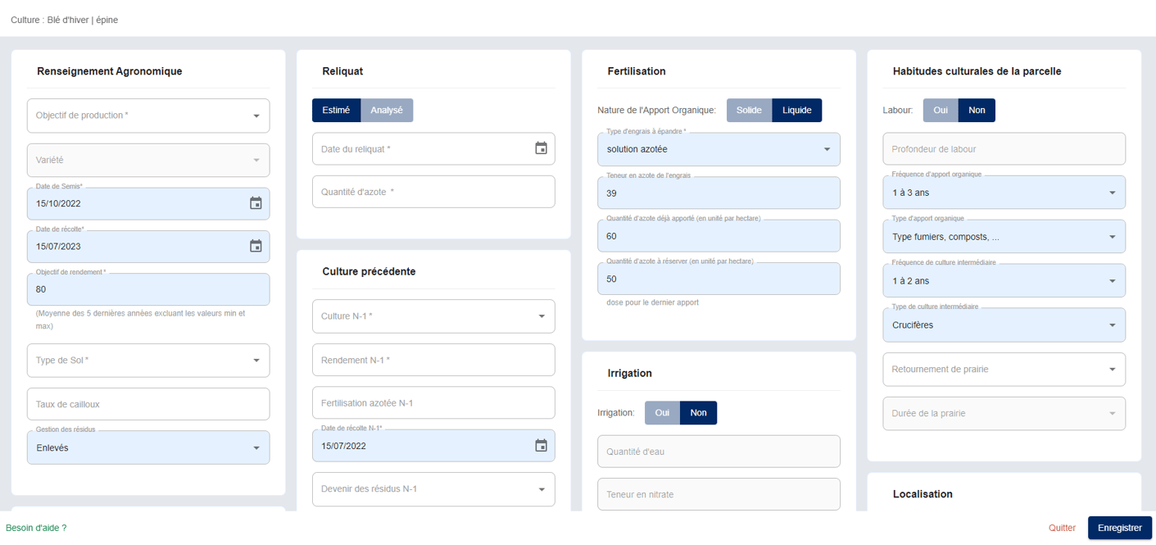Open calendar for Date de récolte field
The image size is (1156, 545).
pyautogui.click(x=256, y=246)
